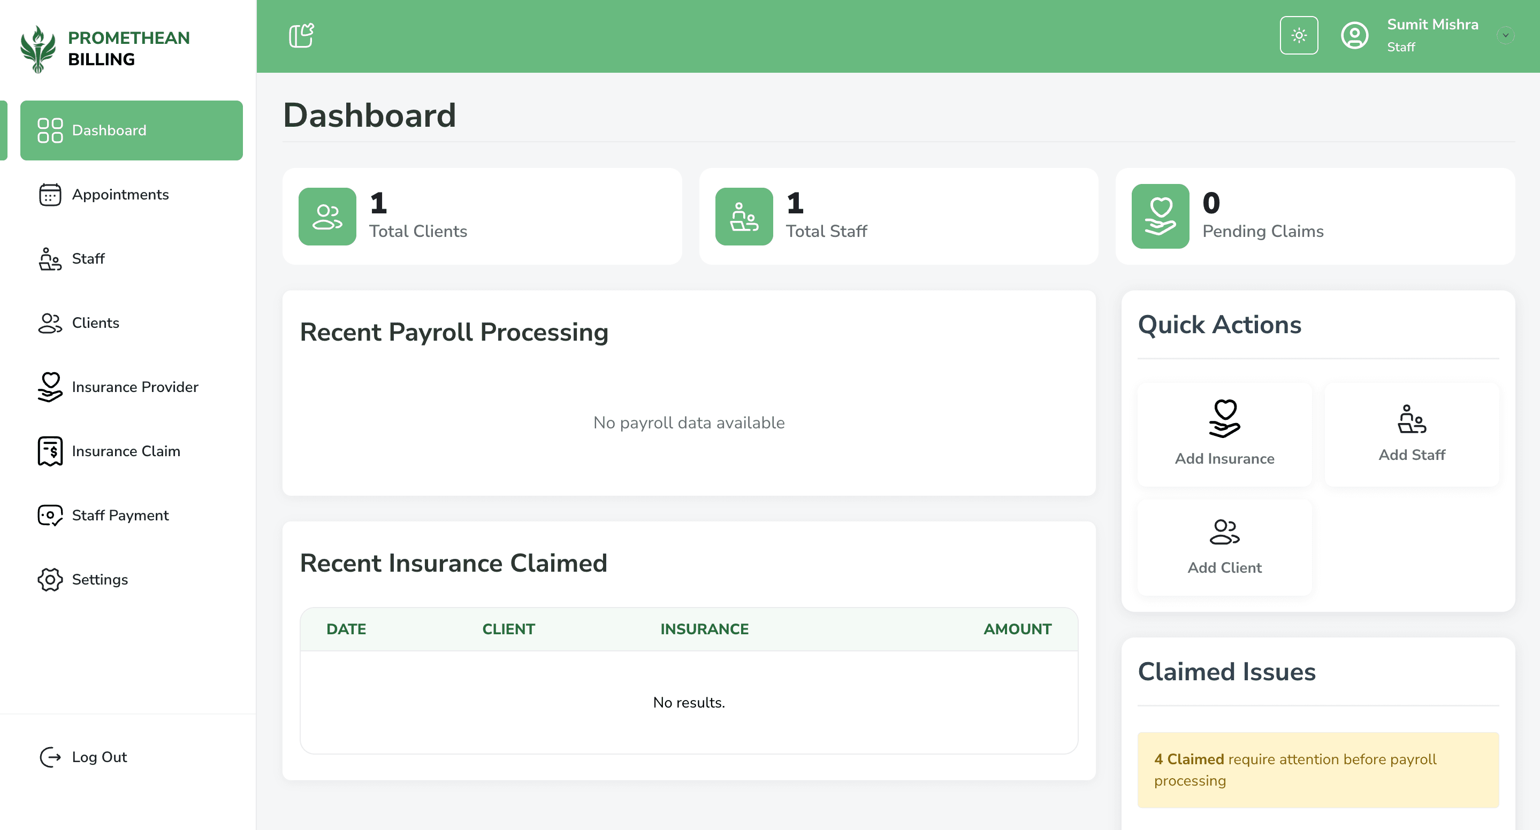
Task: Open the Settings gear icon
Action: pos(50,579)
